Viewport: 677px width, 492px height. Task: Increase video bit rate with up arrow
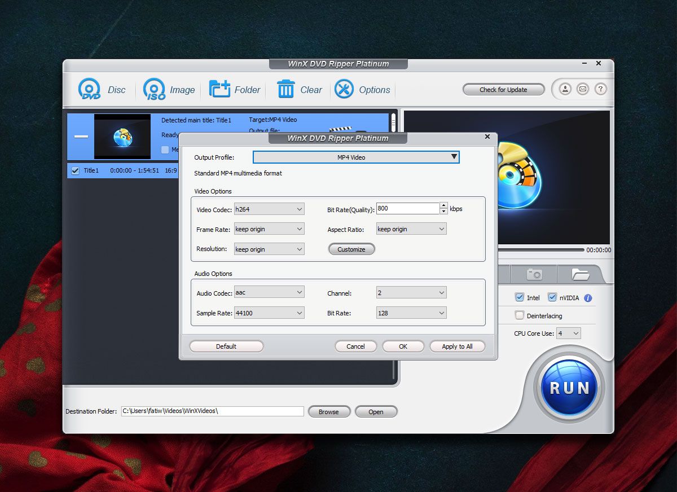444,205
